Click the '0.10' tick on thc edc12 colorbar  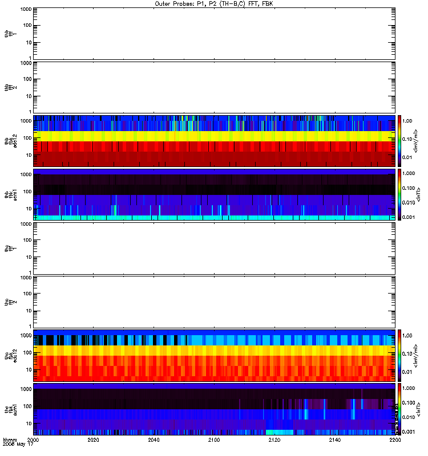[407, 354]
